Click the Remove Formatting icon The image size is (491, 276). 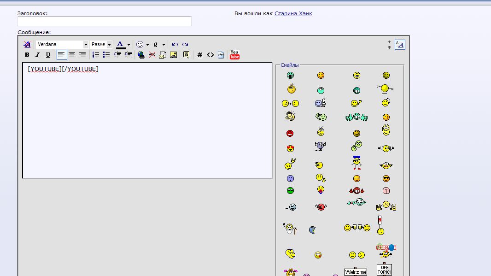pos(27,45)
